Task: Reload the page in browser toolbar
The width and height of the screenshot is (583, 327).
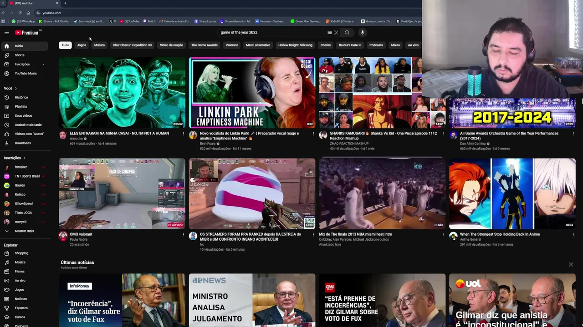Action: (x=20, y=13)
